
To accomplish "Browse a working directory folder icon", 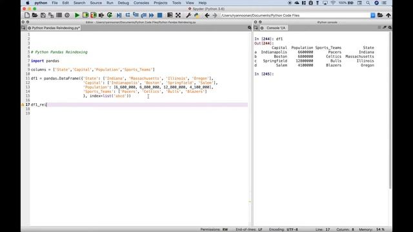I will click(x=380, y=15).
